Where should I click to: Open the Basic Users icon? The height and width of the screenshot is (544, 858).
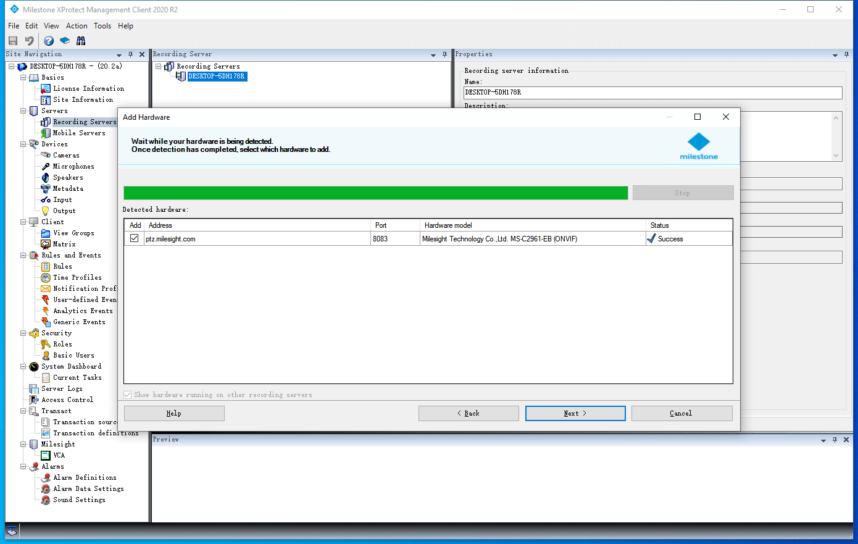coord(46,356)
